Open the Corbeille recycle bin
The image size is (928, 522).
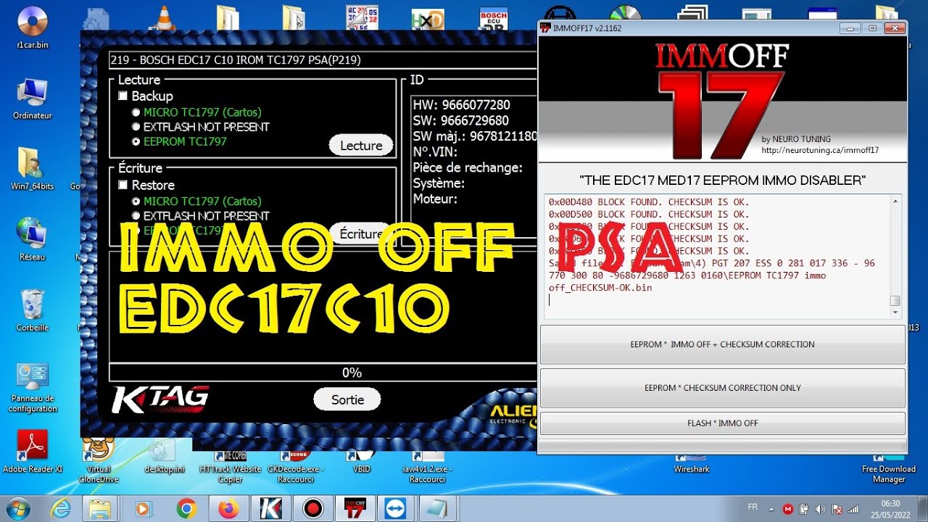33,310
